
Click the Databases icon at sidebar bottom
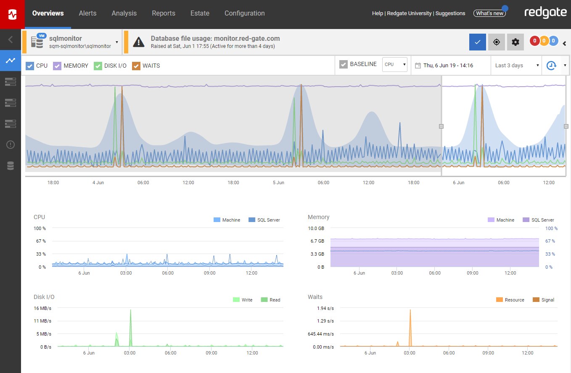click(10, 165)
